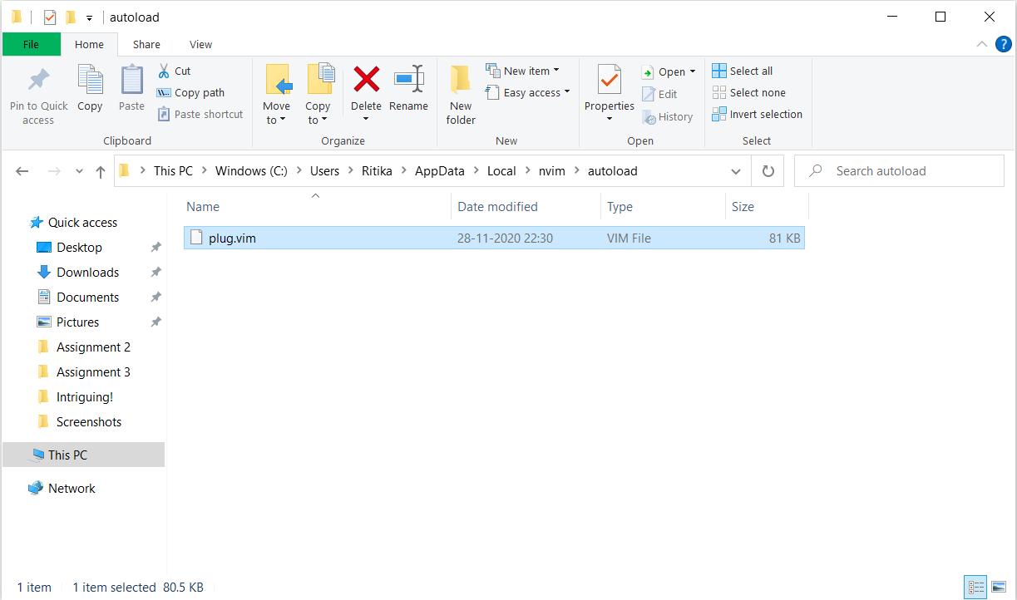Image resolution: width=1017 pixels, height=600 pixels.
Task: Go forward with the right arrow
Action: pos(54,171)
